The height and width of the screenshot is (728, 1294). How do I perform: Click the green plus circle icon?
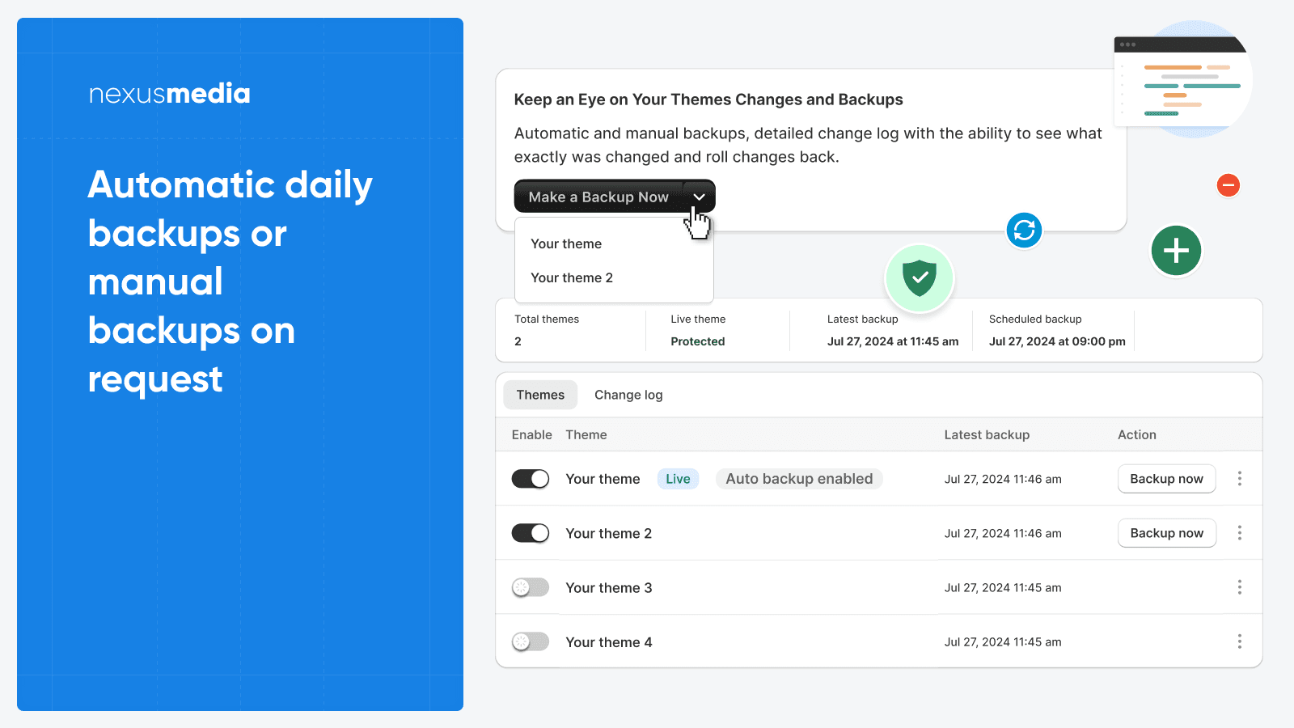[1176, 251]
